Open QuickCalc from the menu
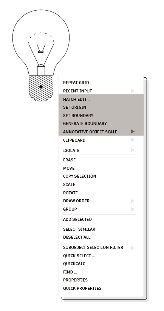 pos(101,264)
